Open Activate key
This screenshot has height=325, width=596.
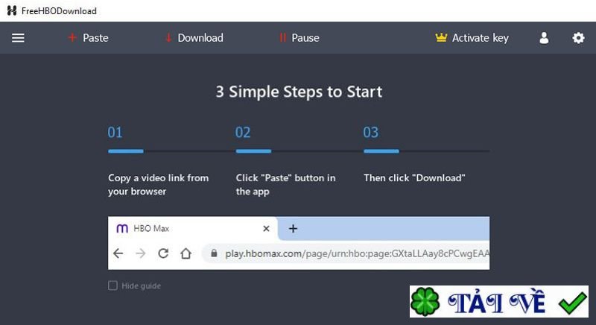point(472,38)
